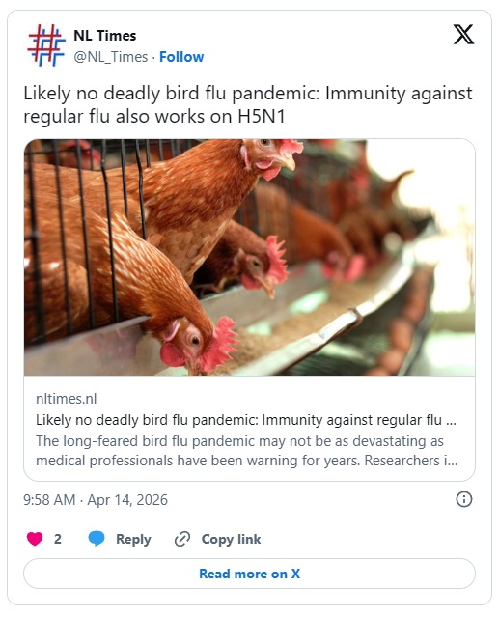Image resolution: width=499 pixels, height=617 pixels.
Task: Click the blue reply speech bubble icon
Action: click(x=97, y=539)
